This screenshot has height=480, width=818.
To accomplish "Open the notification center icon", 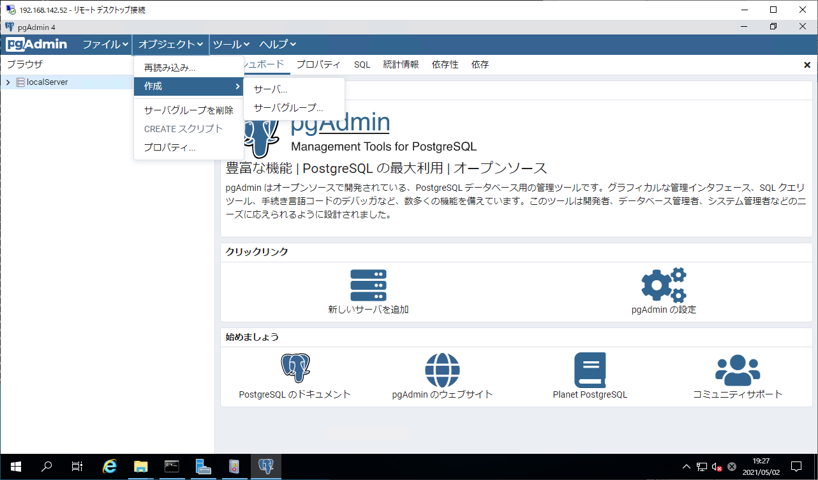I will point(796,466).
